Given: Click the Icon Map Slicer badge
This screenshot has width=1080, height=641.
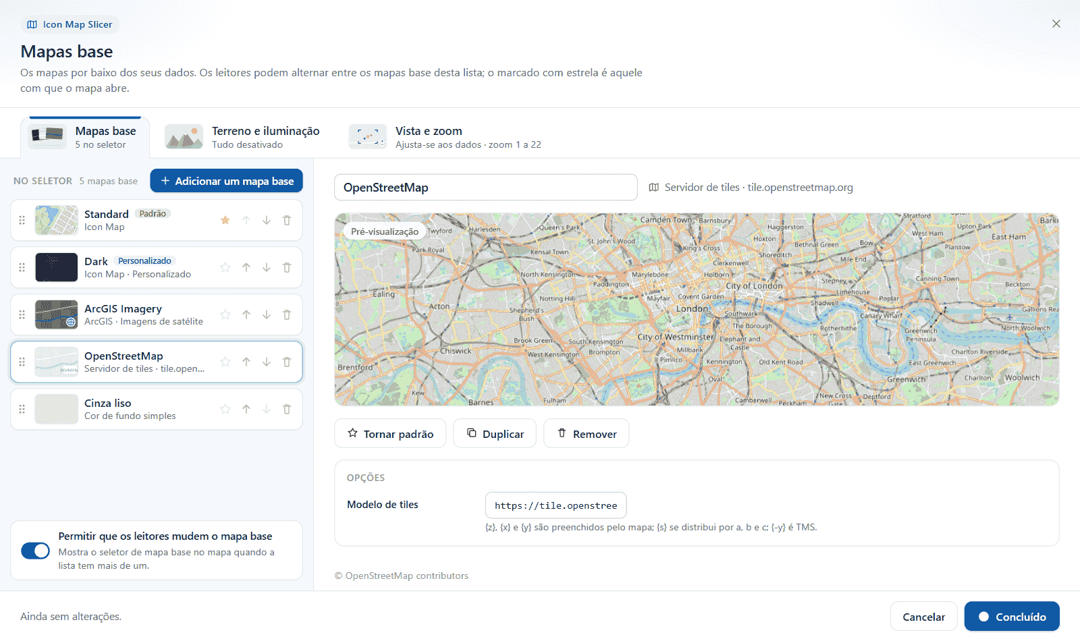Looking at the screenshot, I should 70,24.
